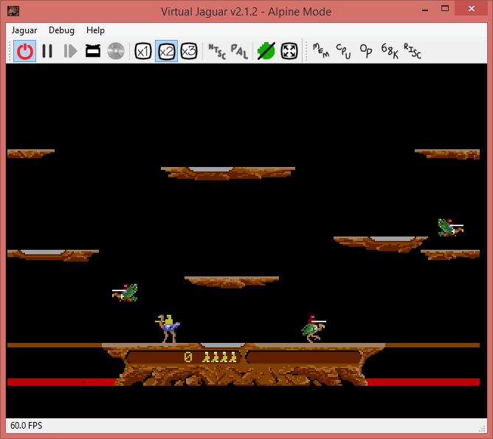Open the Help menu
Viewport: 493px width, 439px height.
tap(95, 30)
